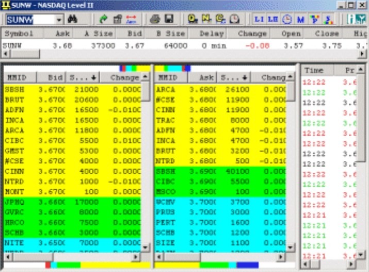Click the Symbol column header in quote bar
The height and width of the screenshot is (272, 369).
point(22,33)
